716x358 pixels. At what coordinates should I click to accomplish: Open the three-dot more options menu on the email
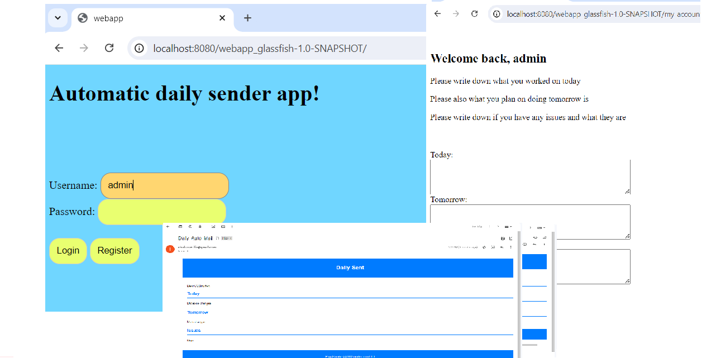pos(511,247)
